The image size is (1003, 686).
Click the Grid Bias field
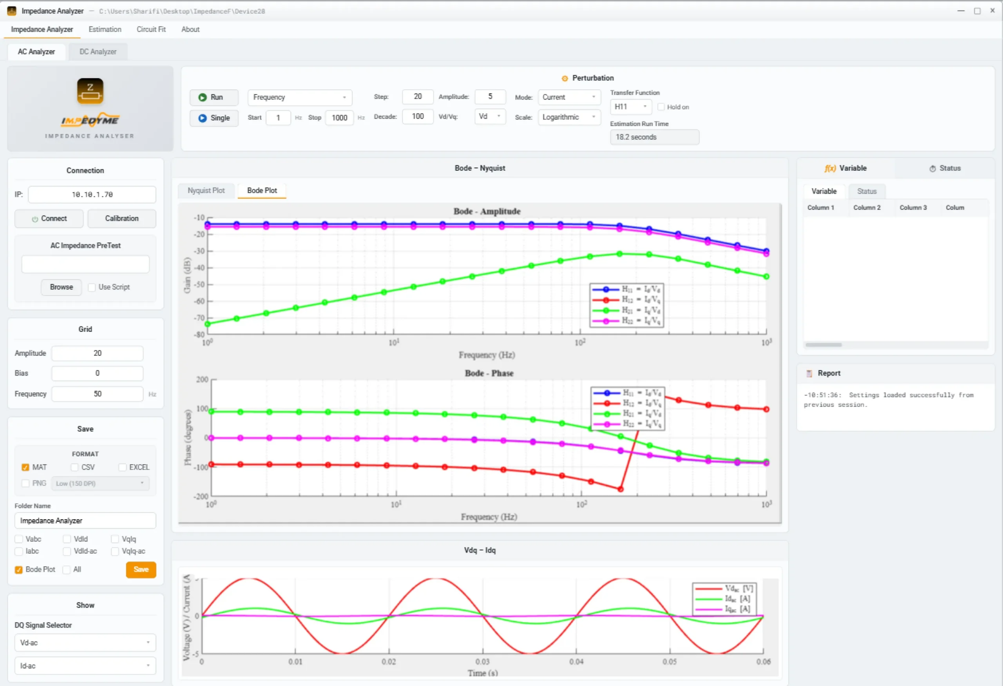(97, 374)
